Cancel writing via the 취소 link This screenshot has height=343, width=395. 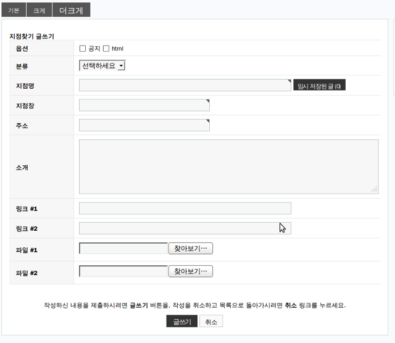click(x=211, y=322)
